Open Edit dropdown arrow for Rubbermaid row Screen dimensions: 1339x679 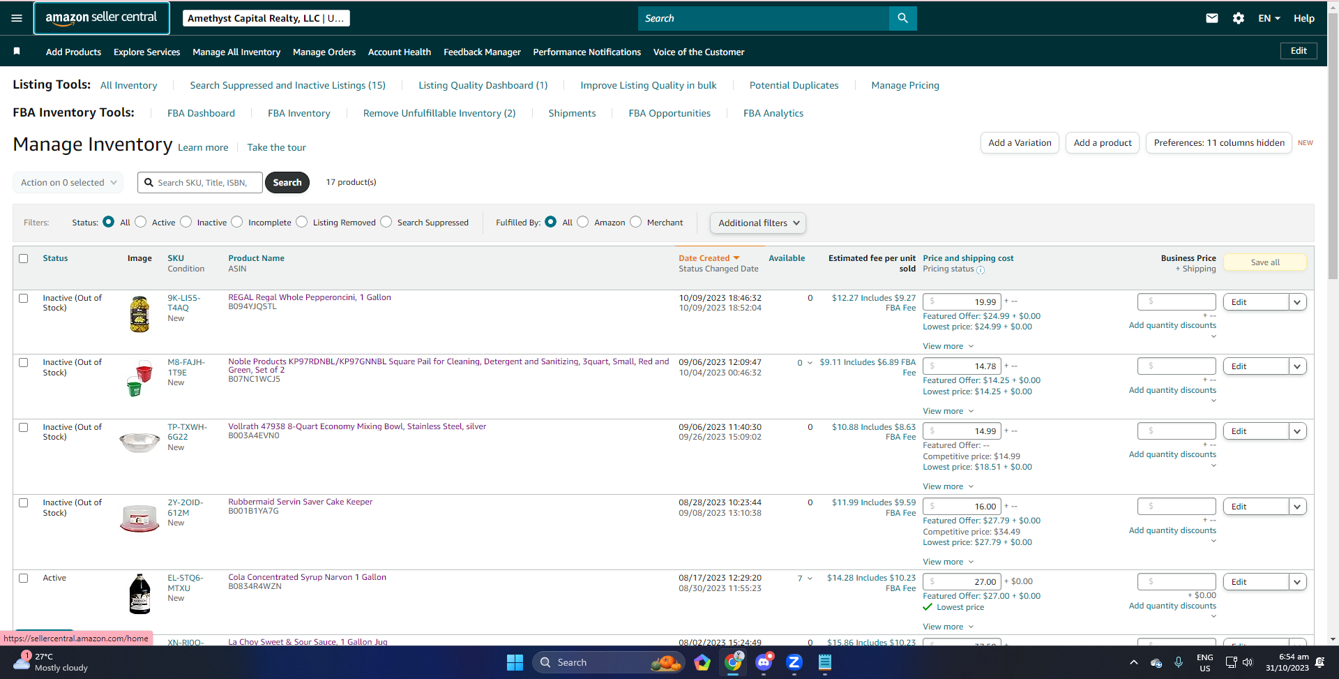click(x=1297, y=507)
